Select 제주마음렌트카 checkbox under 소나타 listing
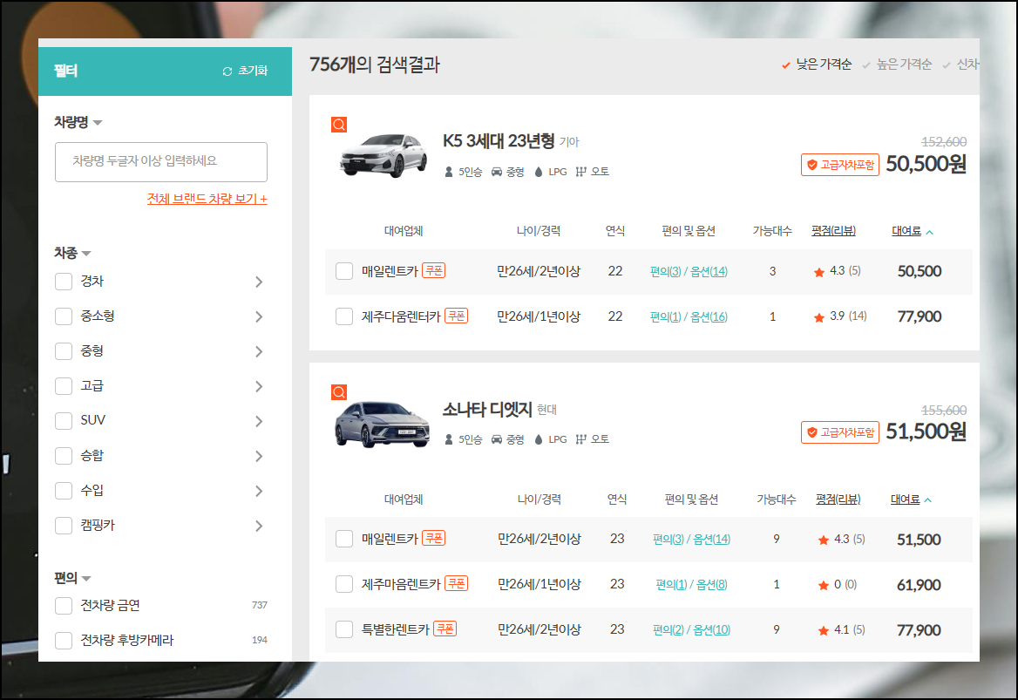 (x=344, y=584)
